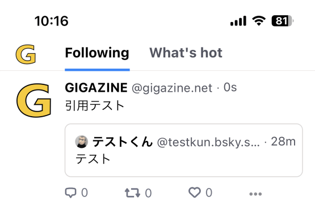The width and height of the screenshot is (315, 205).
Task: Tap the 引用テスト post text
Action: tap(95, 105)
